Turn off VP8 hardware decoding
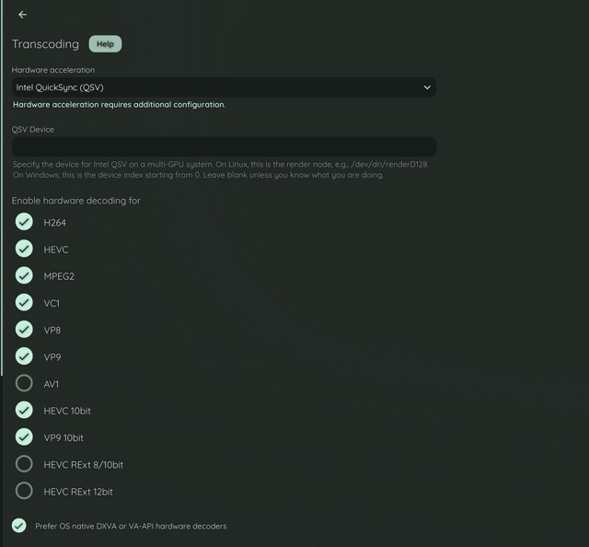Screen dimensions: 589x547 (25, 330)
